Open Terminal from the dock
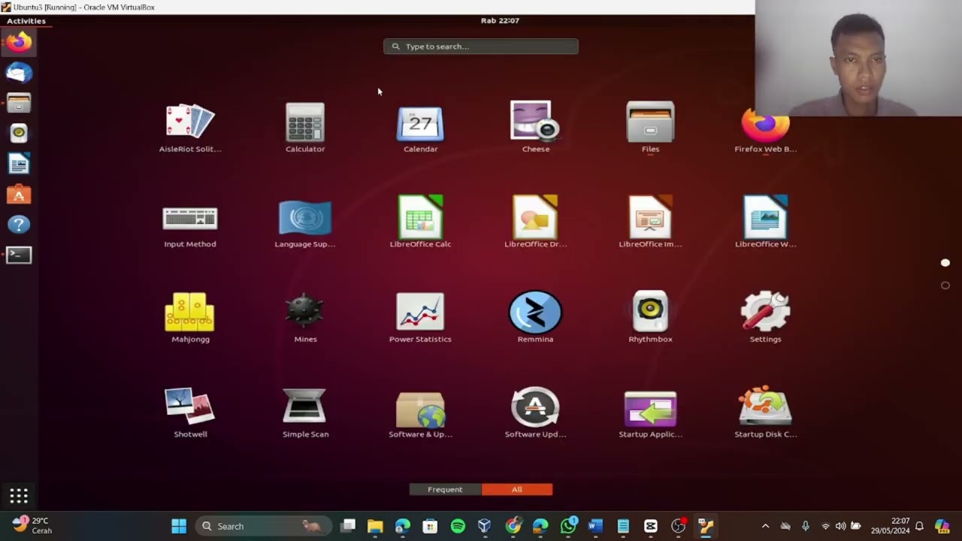Viewport: 962px width, 541px height. [19, 255]
